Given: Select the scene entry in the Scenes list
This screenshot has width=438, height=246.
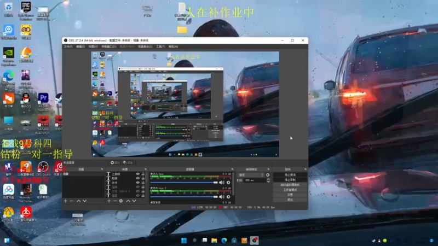Looking at the screenshot, I should [x=83, y=174].
